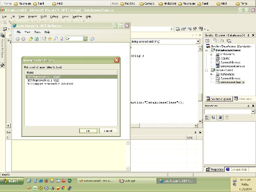Screen dimensions: 256x192
Task: Click the Back arrow in Reflector toolbar
Action: (17, 39)
